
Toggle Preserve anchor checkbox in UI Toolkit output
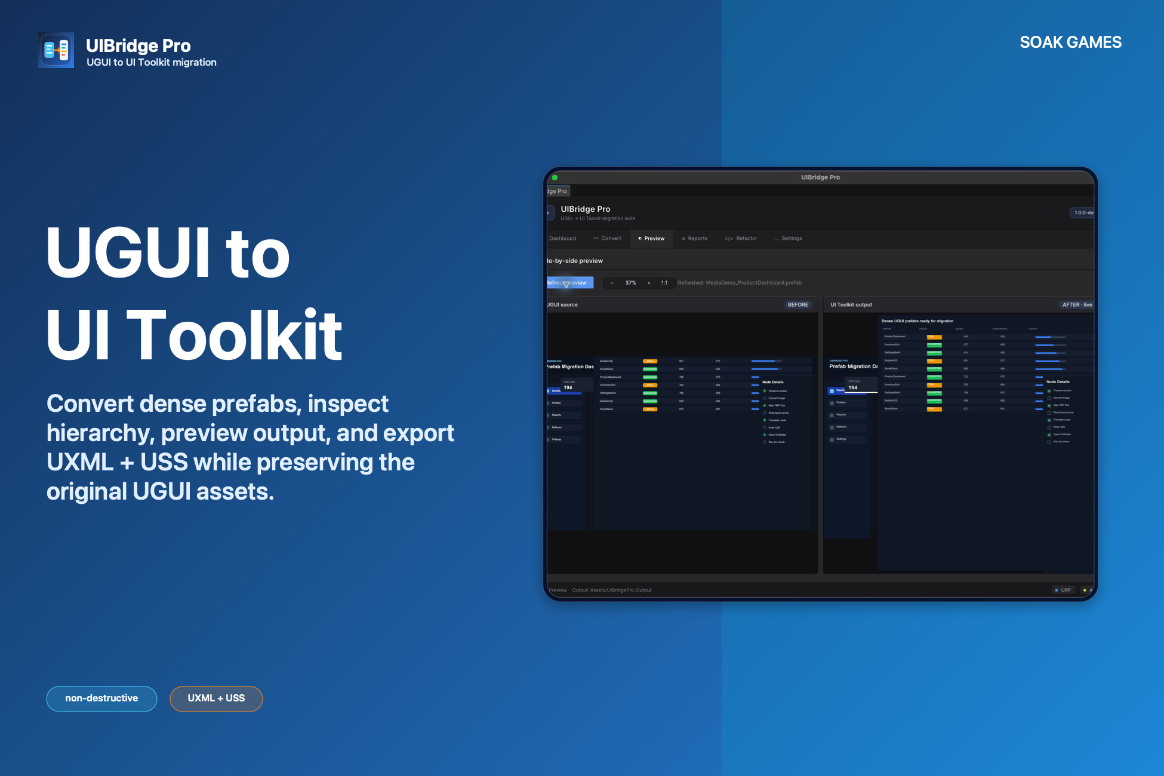(x=1049, y=391)
